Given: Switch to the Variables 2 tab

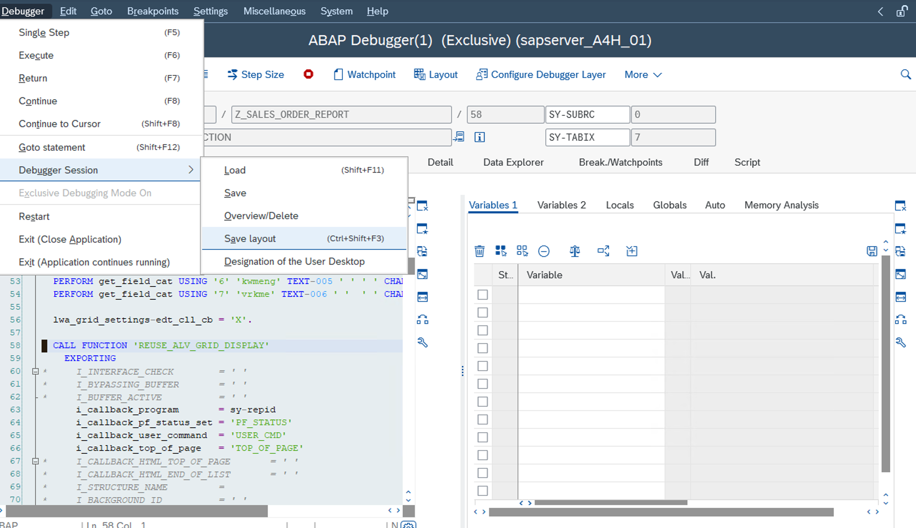Looking at the screenshot, I should click(x=561, y=205).
